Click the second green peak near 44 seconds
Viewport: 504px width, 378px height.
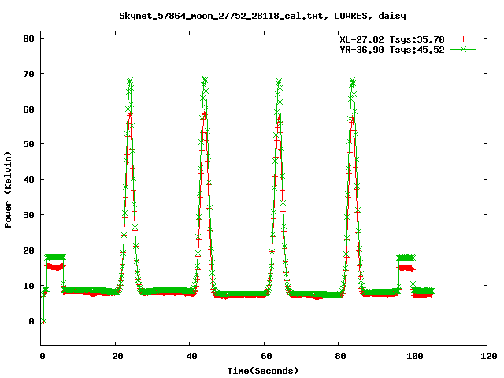(205, 79)
